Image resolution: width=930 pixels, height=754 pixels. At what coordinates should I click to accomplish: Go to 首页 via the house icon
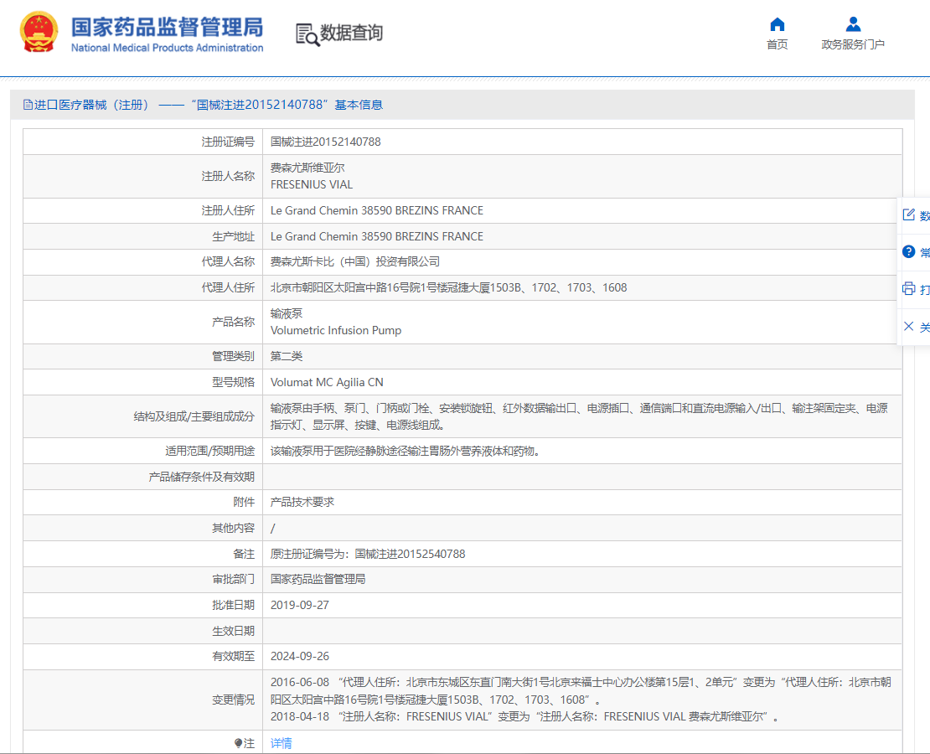[x=777, y=24]
